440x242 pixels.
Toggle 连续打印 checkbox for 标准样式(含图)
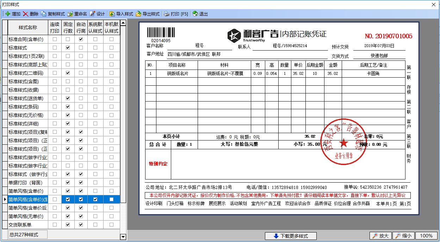[x=55, y=81]
